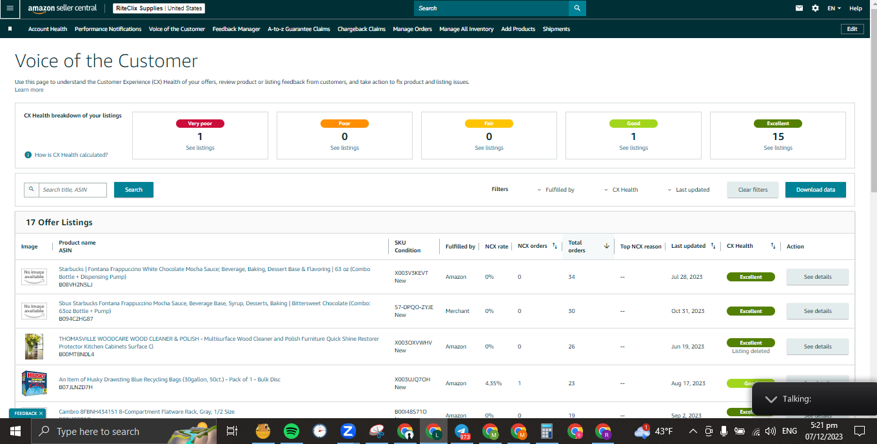
Task: Open the Account Health menu item
Action: pos(48,29)
